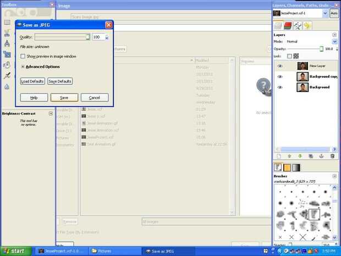Click the Cancel button in JPEG dialog

(x=95, y=98)
